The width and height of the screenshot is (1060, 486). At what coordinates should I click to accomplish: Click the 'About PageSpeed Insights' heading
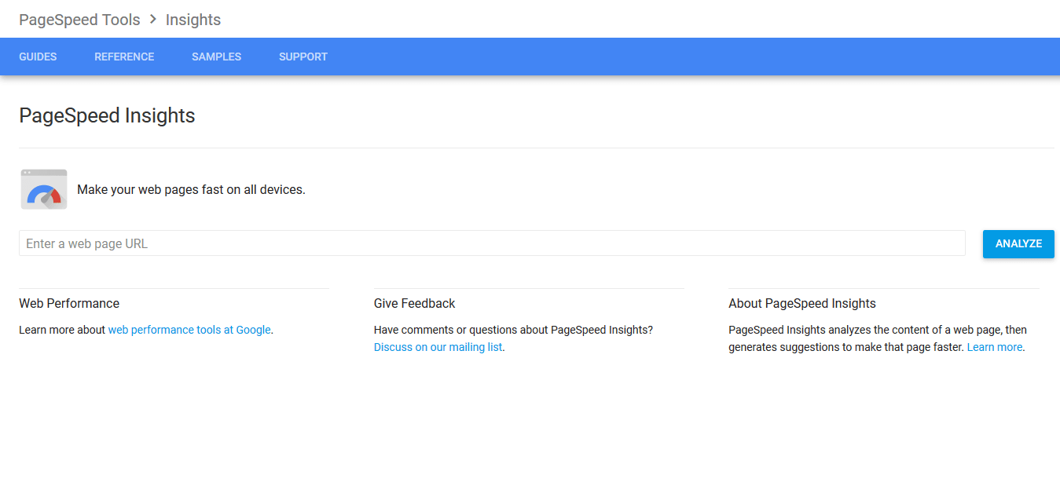(x=802, y=303)
